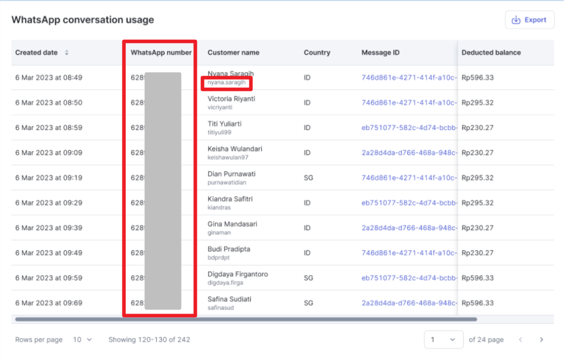564x358 pixels.
Task: Click the Deducted balance column header
Action: click(491, 53)
